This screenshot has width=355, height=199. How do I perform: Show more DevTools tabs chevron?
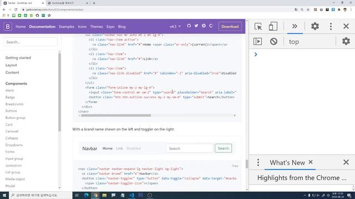tap(295, 27)
